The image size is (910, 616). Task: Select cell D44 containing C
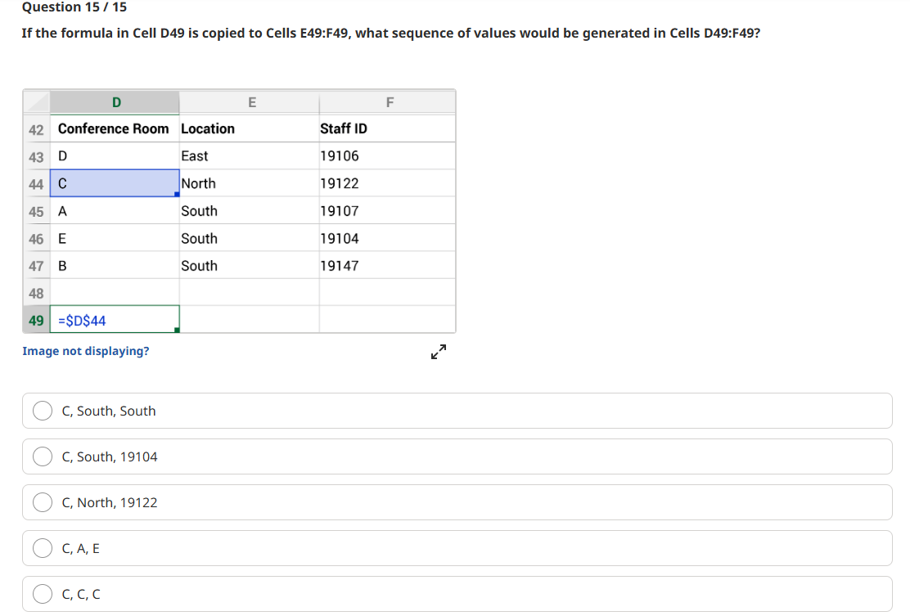[113, 183]
